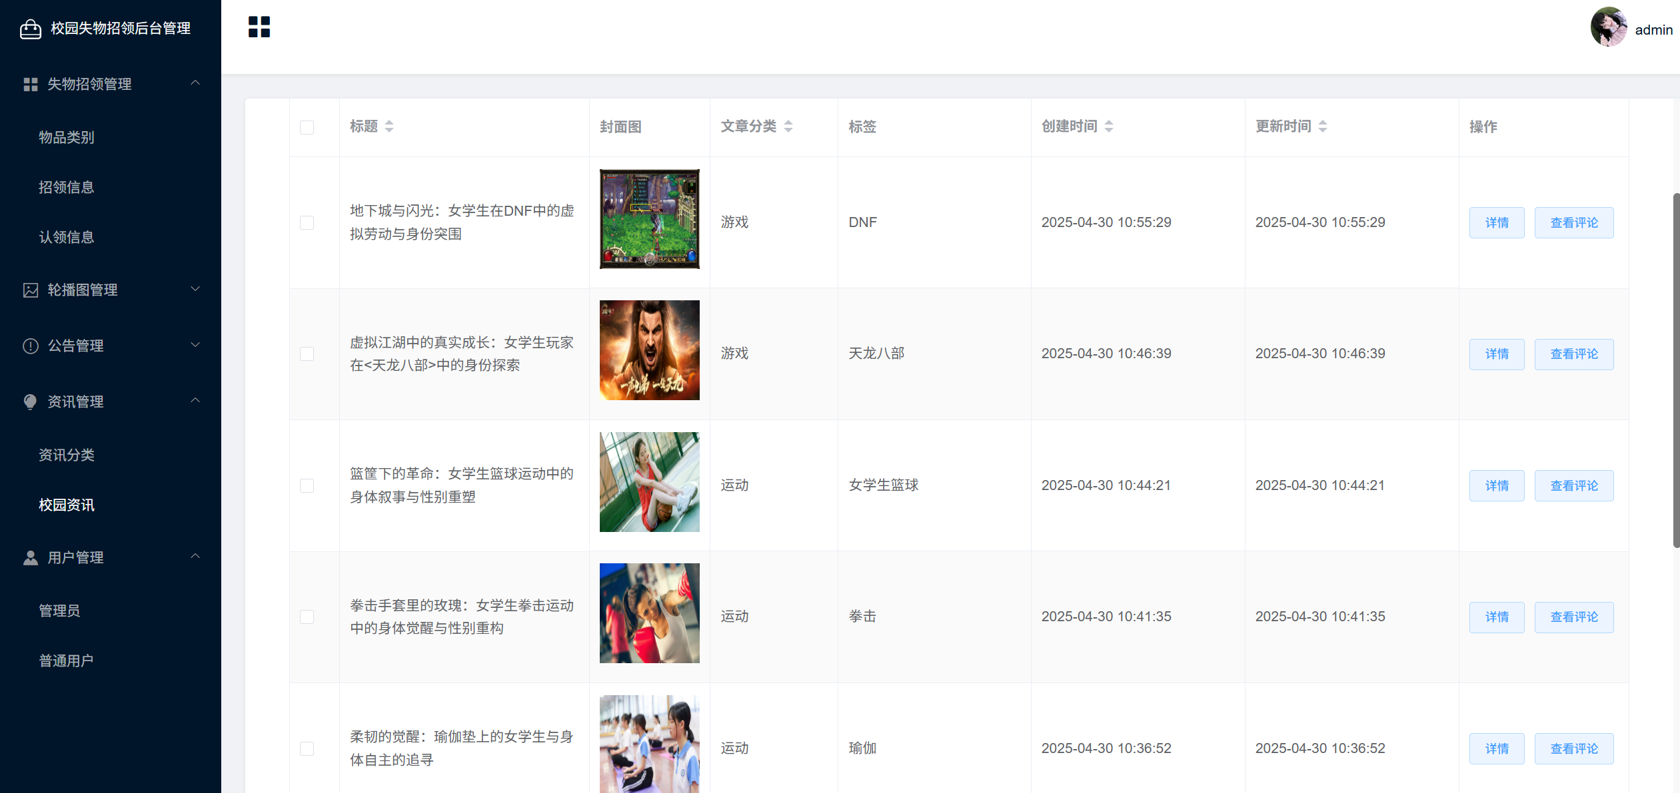Image resolution: width=1680 pixels, height=793 pixels.
Task: Sort by 创建时间 column arrows
Action: click(x=1108, y=127)
